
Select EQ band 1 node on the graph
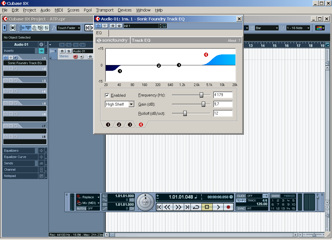pos(120,71)
